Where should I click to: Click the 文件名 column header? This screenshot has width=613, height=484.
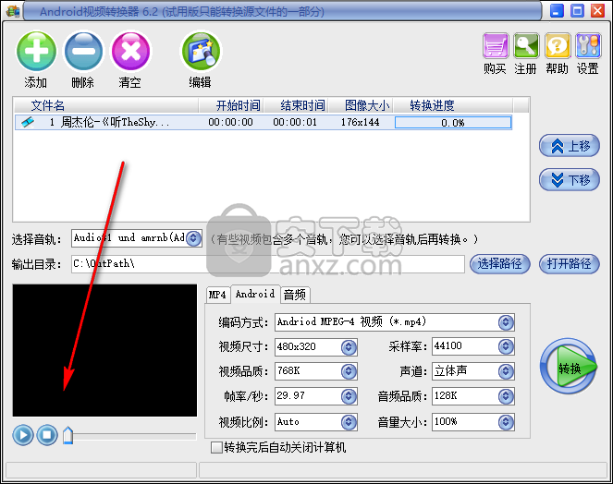pos(106,105)
